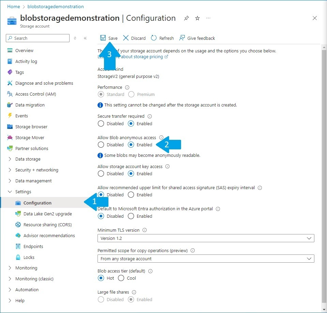Click the Save toolbar icon
The height and width of the screenshot is (313, 327).
coord(103,38)
